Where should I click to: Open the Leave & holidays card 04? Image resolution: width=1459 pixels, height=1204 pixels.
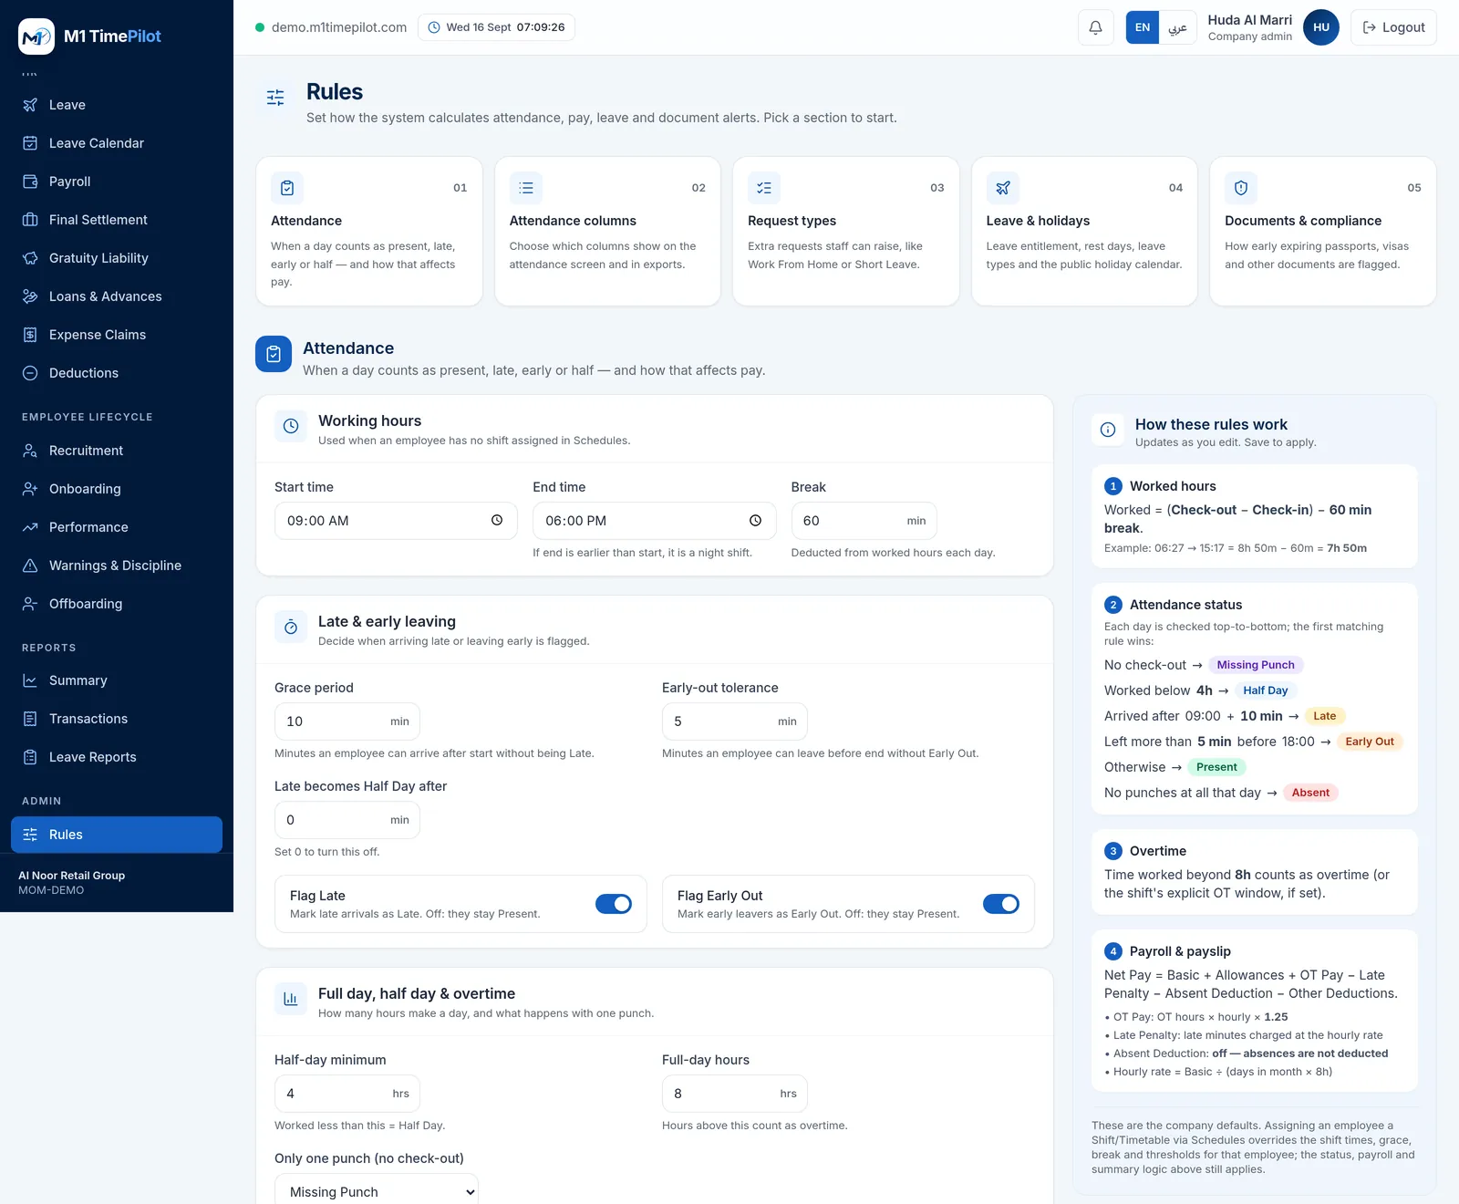[1084, 231]
